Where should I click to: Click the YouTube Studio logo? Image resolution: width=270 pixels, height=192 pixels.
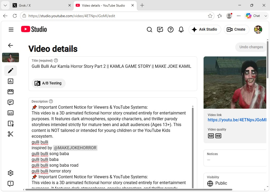coord(34,29)
